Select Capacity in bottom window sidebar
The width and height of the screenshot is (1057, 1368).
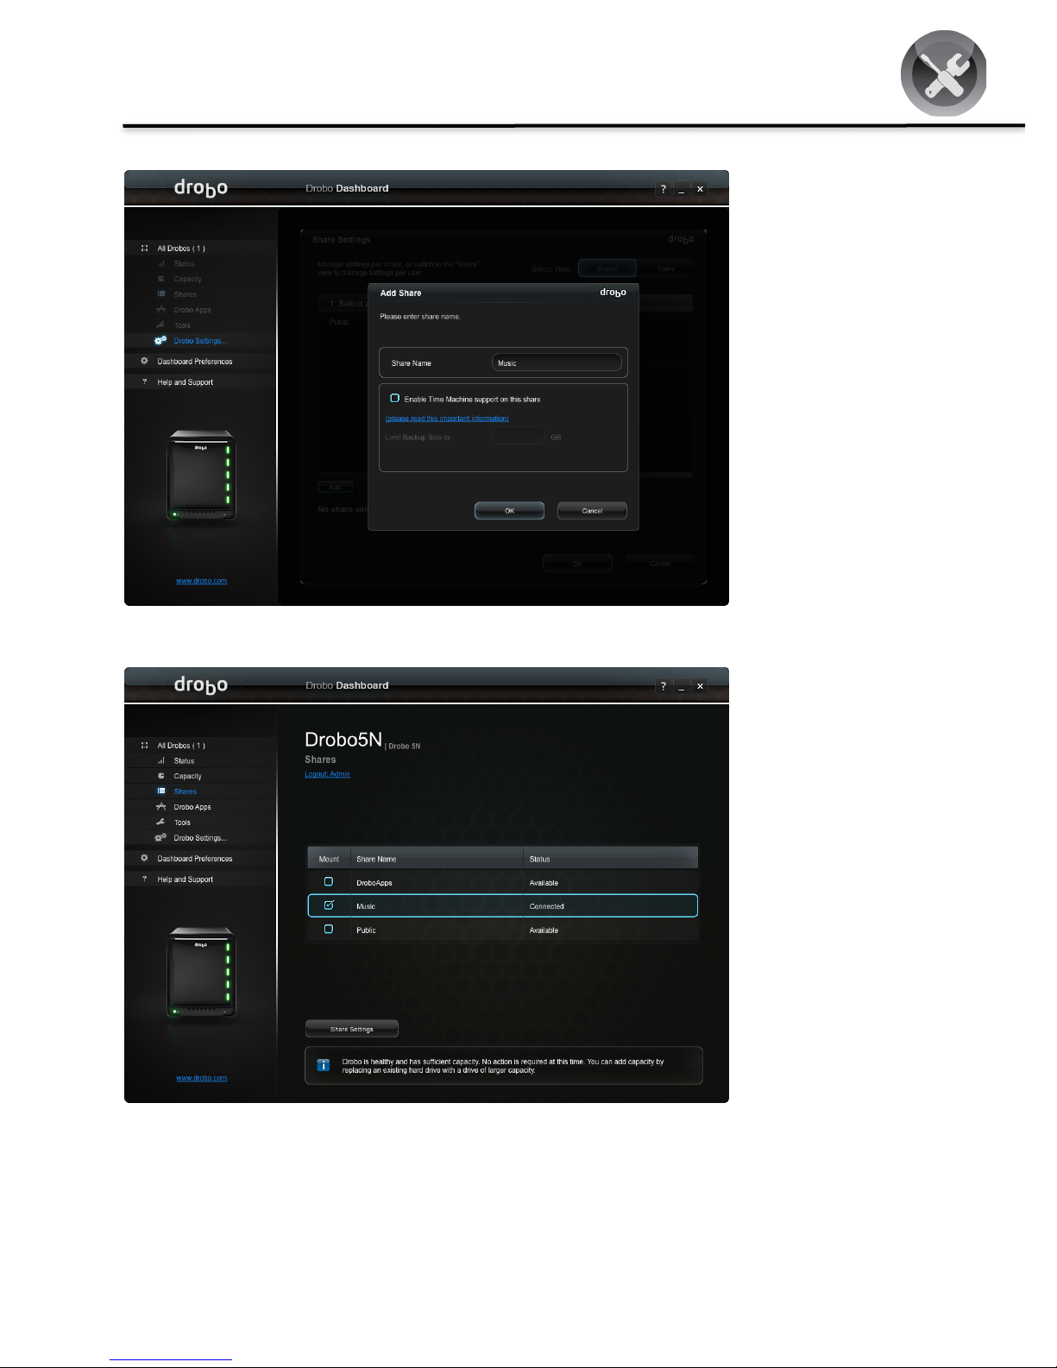187,777
